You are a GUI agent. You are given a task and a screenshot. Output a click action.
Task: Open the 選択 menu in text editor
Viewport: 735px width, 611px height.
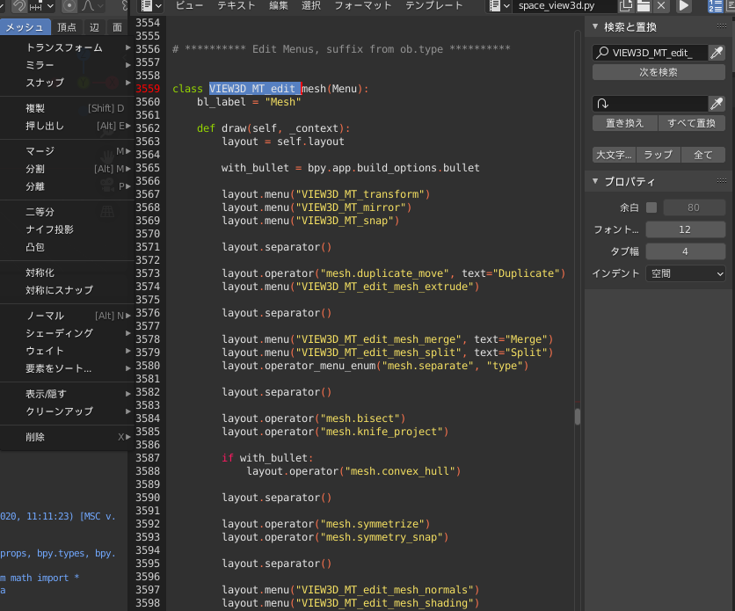click(x=310, y=5)
